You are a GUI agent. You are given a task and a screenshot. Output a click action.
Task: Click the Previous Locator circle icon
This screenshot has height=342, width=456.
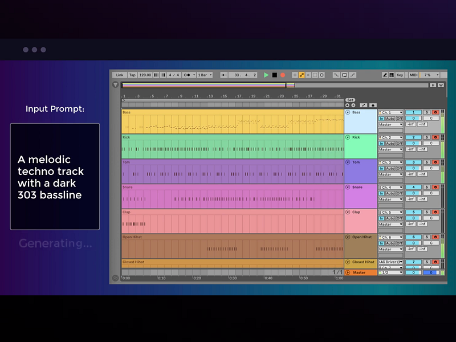347,105
